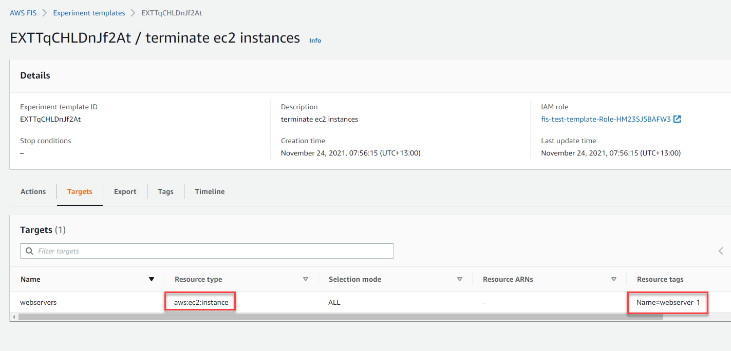Click external link icon next to IAM role
Viewport: 731px width, 351px height.
[677, 119]
